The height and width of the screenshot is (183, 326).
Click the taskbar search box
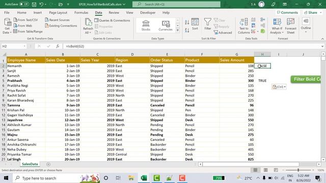point(56,178)
